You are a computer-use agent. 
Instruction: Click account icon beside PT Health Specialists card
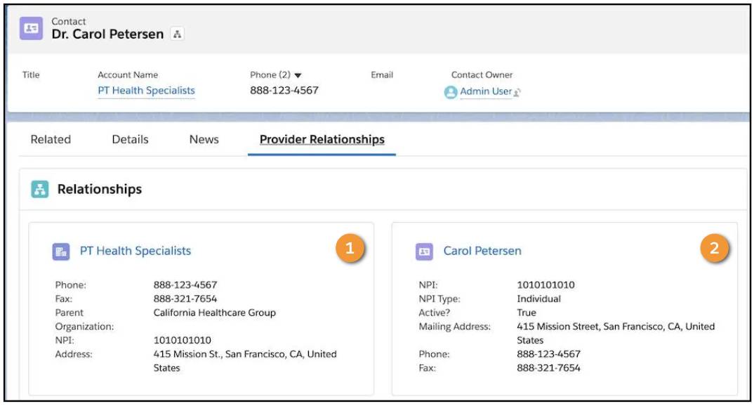coord(61,251)
